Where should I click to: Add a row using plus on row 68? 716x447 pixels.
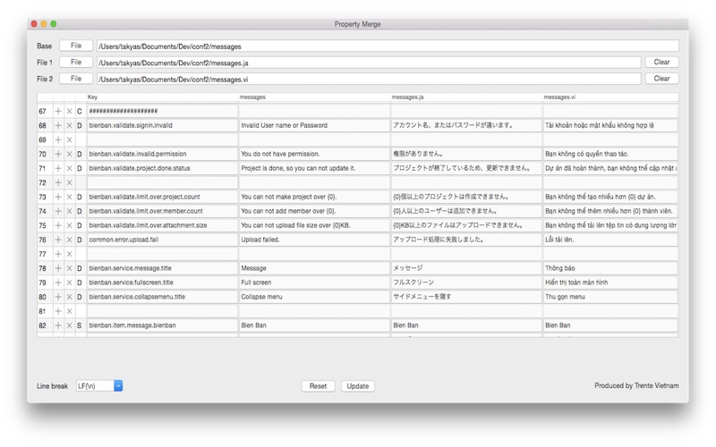pos(58,125)
